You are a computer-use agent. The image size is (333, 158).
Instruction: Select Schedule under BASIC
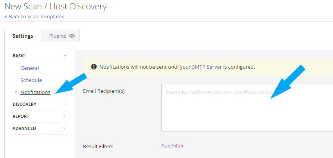pos(31,80)
